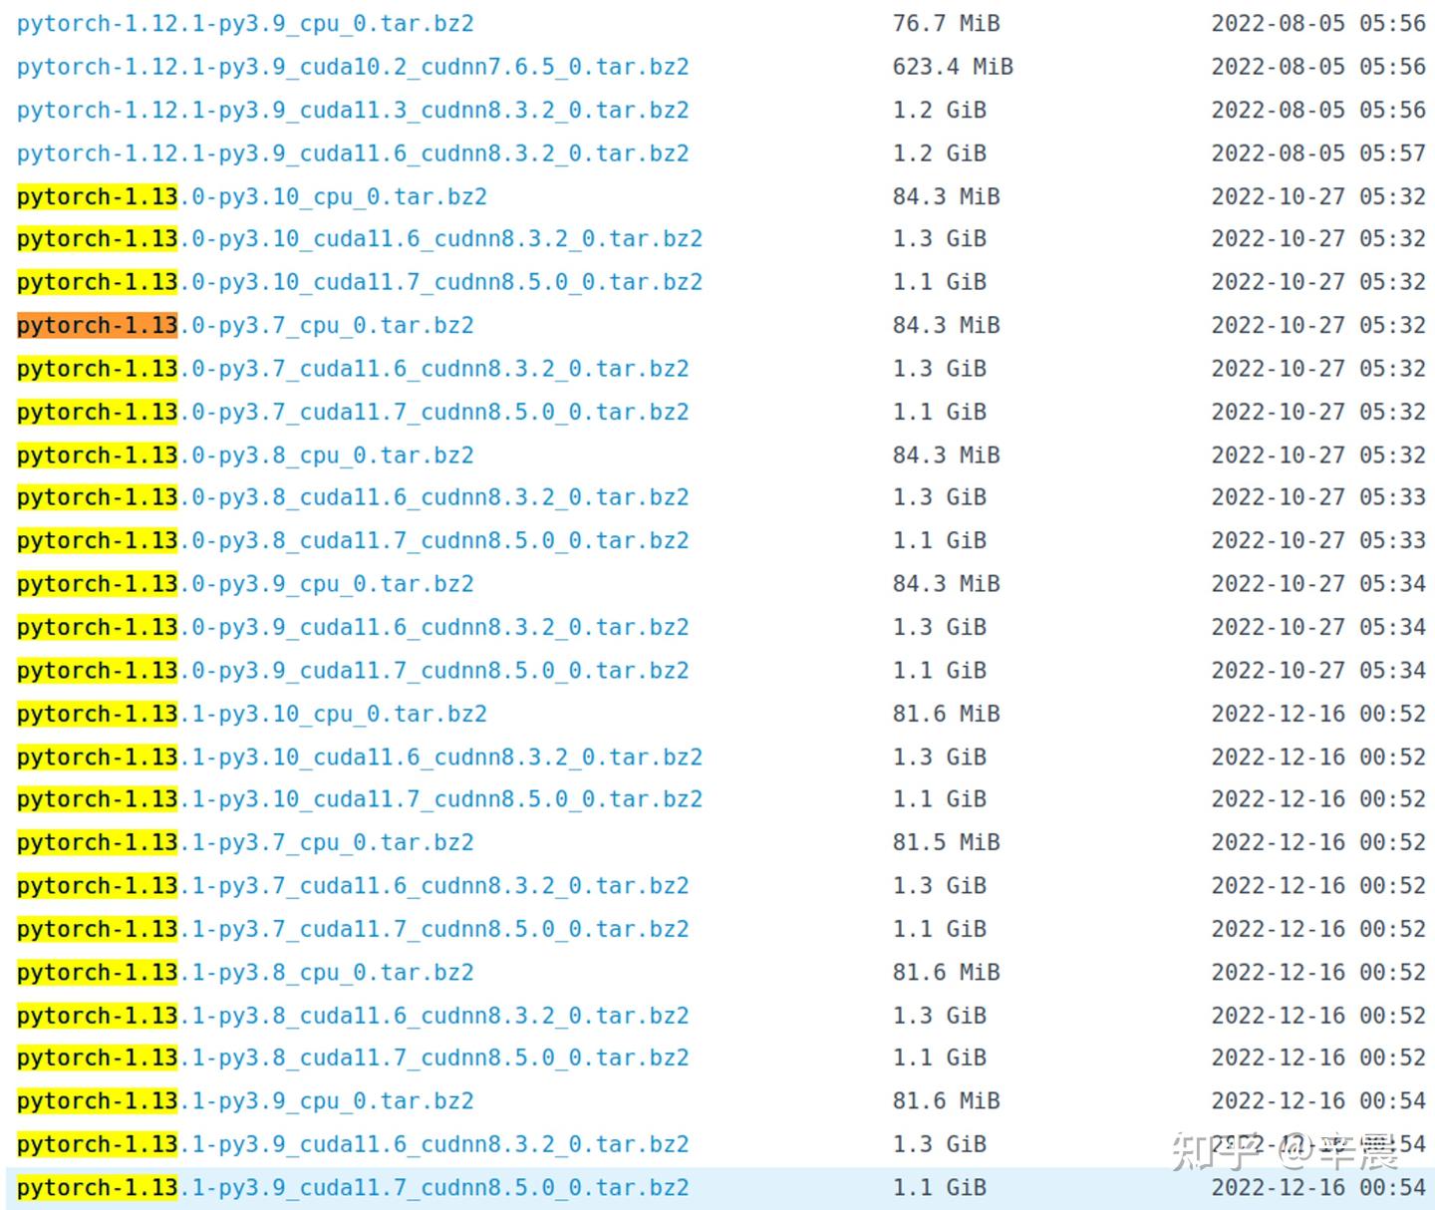Click pytorch-1.13.1-py3.7_cpu_0.tar.bz2 package
This screenshot has height=1210, width=1435.
pos(245,843)
